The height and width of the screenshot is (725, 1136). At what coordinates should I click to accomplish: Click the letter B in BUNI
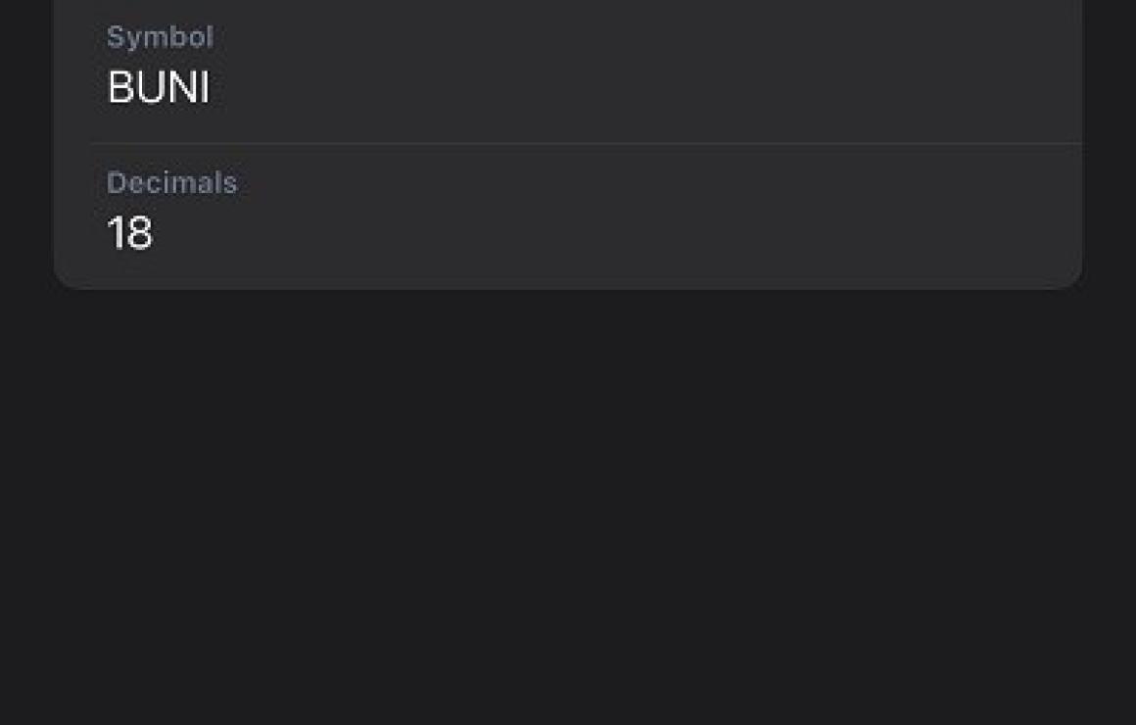[119, 87]
